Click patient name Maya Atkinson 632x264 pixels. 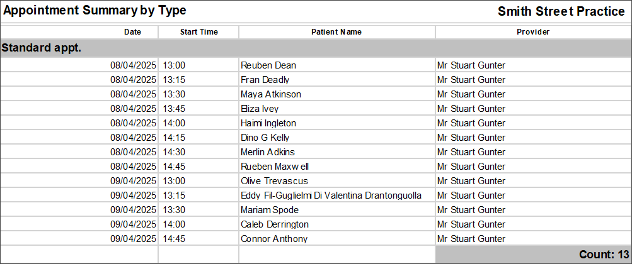pyautogui.click(x=271, y=94)
